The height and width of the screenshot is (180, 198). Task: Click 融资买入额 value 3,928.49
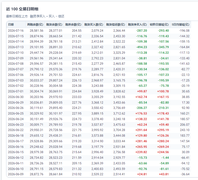(x=97, y=91)
